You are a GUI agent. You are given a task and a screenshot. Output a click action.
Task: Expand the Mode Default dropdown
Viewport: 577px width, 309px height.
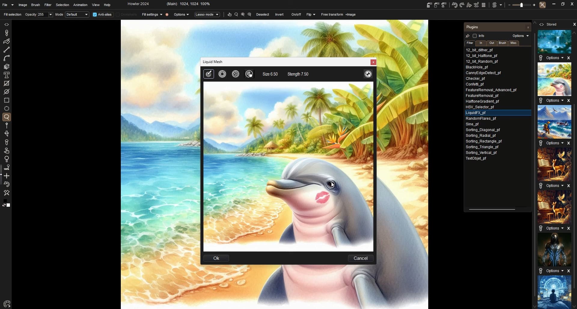[77, 14]
